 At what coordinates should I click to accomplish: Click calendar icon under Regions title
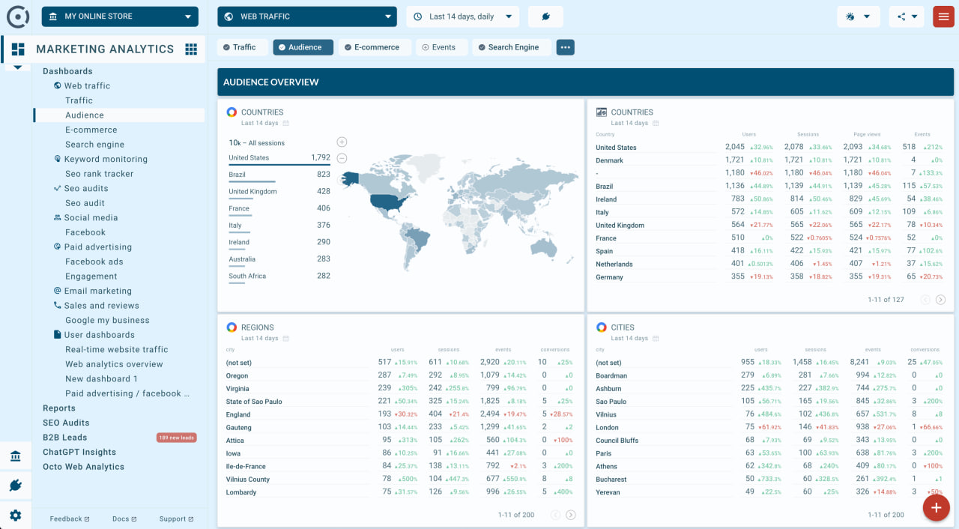pos(285,338)
